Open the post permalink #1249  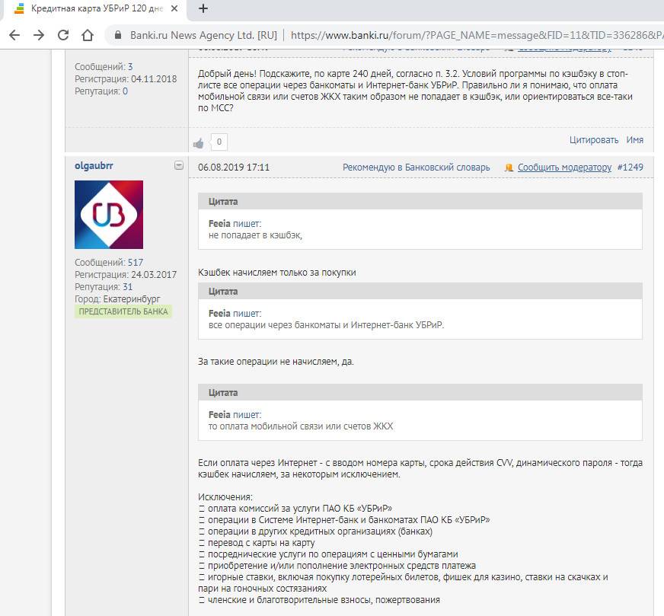coord(630,168)
